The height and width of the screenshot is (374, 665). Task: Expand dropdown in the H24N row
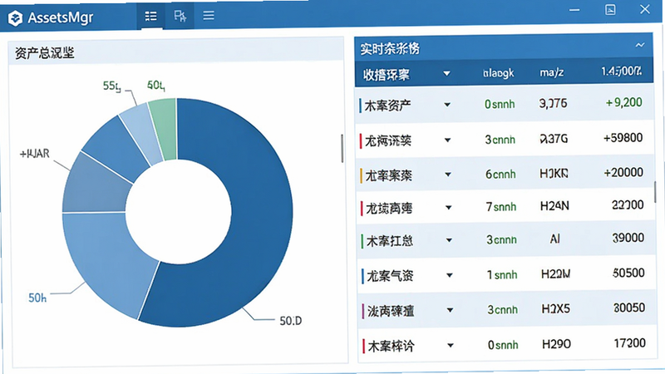448,207
